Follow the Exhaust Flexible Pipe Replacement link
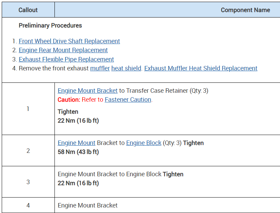Screen dimensions: 280x213 [x=66, y=59]
